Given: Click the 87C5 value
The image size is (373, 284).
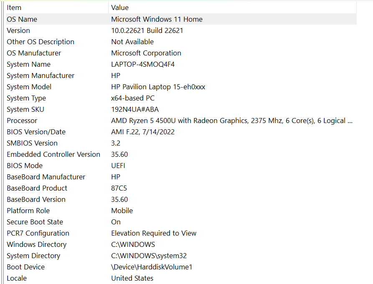Looking at the screenshot, I should pyautogui.click(x=119, y=188).
